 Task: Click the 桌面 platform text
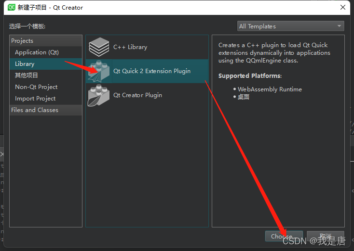[244, 97]
